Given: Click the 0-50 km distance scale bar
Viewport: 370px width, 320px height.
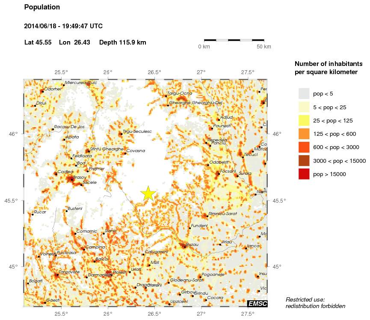Looking at the screenshot, I should [x=234, y=40].
